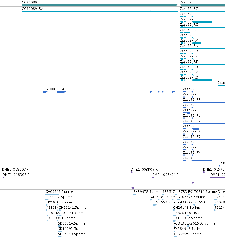Viewport: 225px width, 238px height.
Task: Open the Zasp52-PF protein label
Action: (x=191, y=100)
